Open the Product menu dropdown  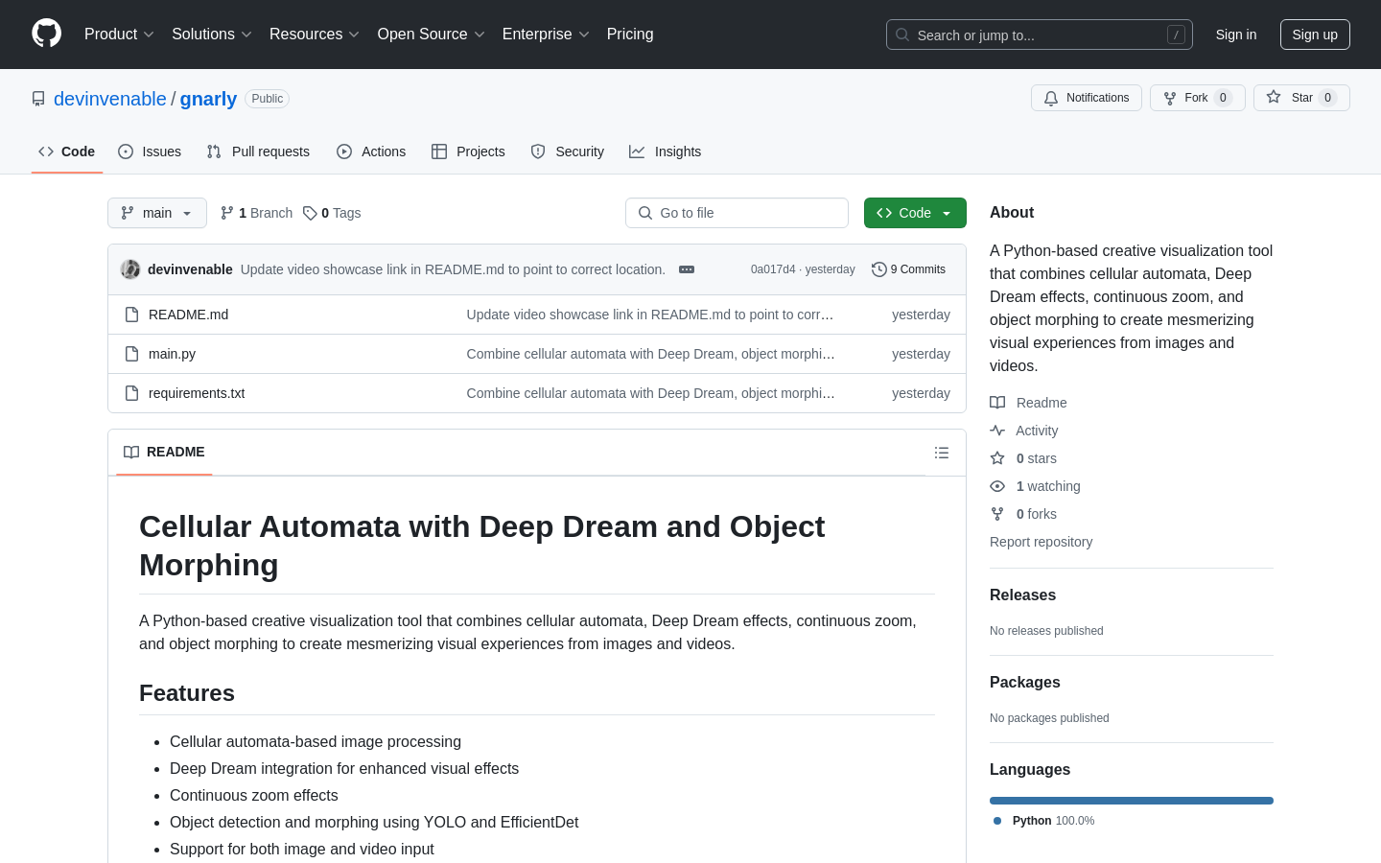pos(119,35)
